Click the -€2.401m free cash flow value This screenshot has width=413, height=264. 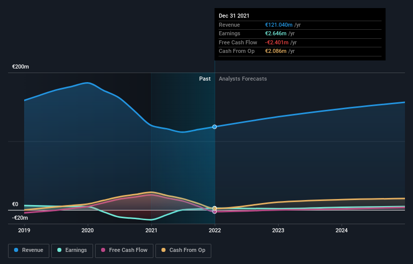277,42
